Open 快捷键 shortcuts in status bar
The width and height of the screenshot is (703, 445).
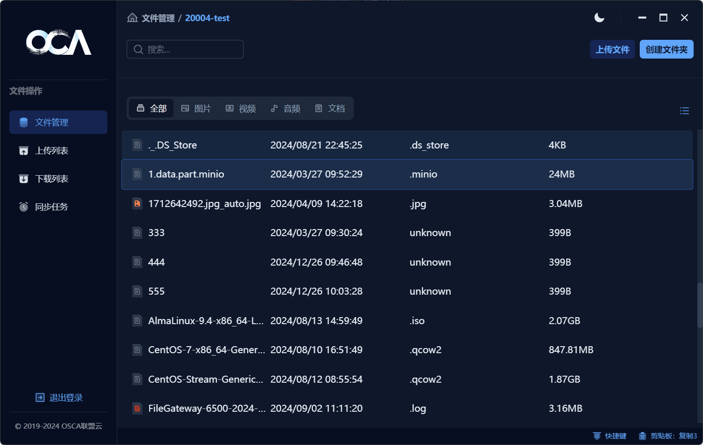610,436
